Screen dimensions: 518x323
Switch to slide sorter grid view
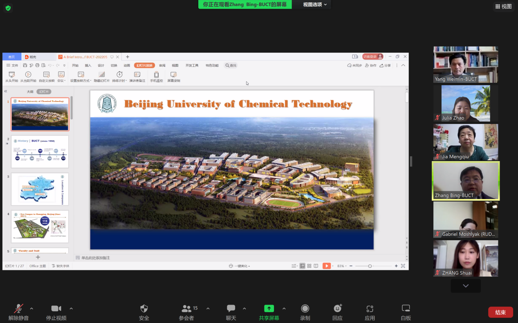pos(309,266)
